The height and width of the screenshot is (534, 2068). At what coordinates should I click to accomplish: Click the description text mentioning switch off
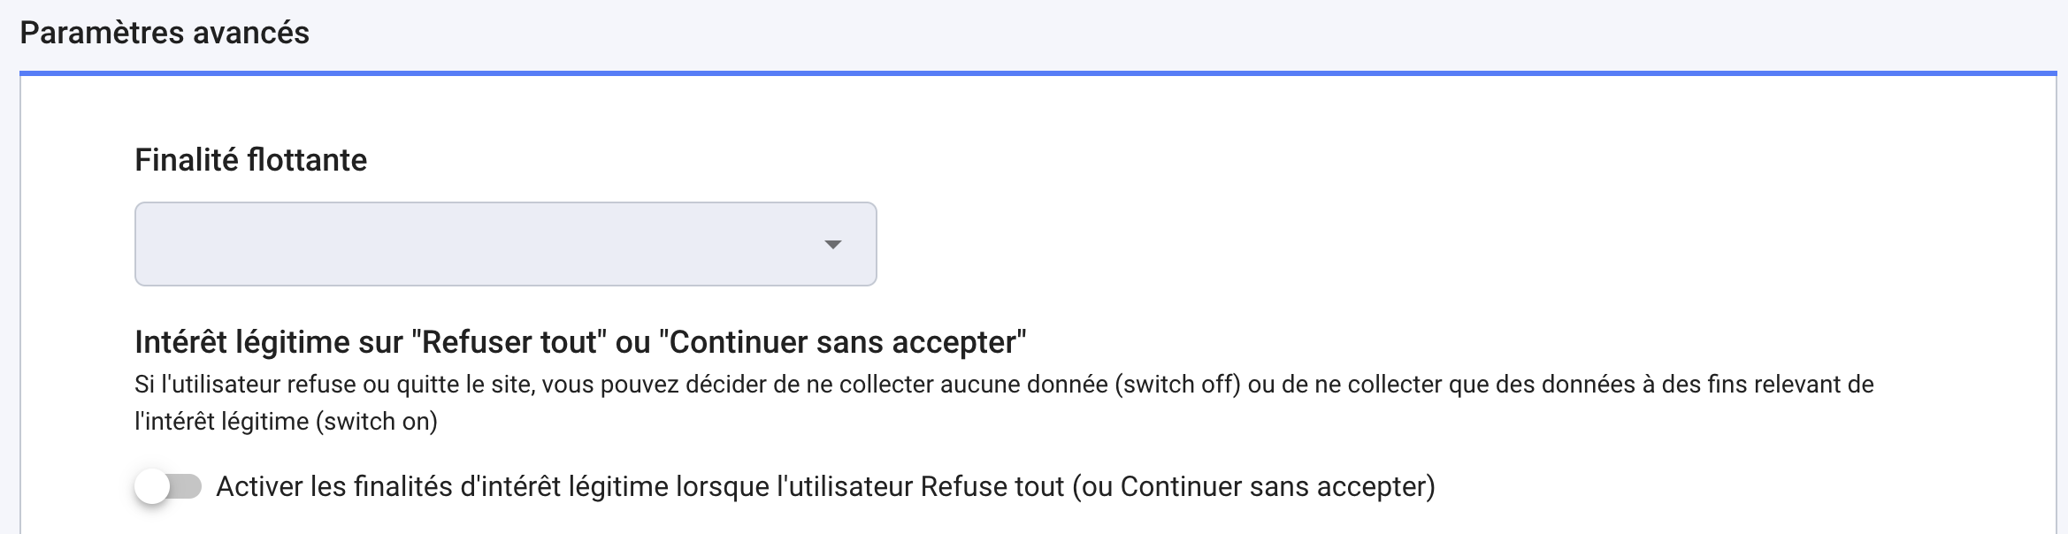[x=1004, y=385]
